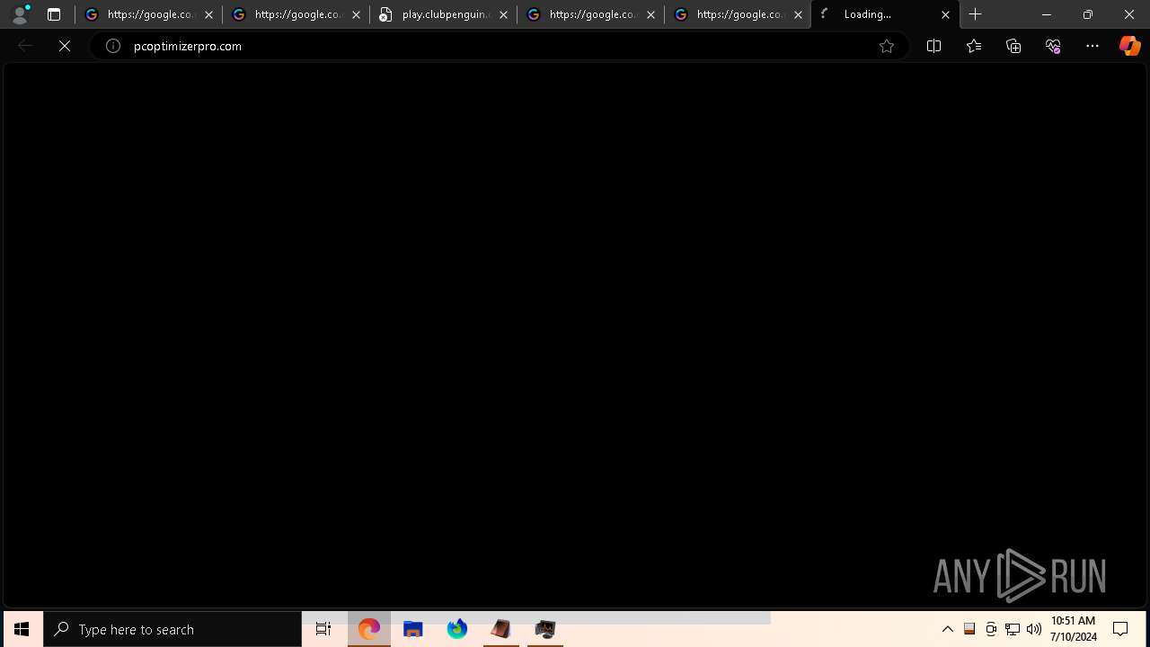This screenshot has height=647, width=1150.
Task: Open Browser essentials
Action: tap(1053, 46)
